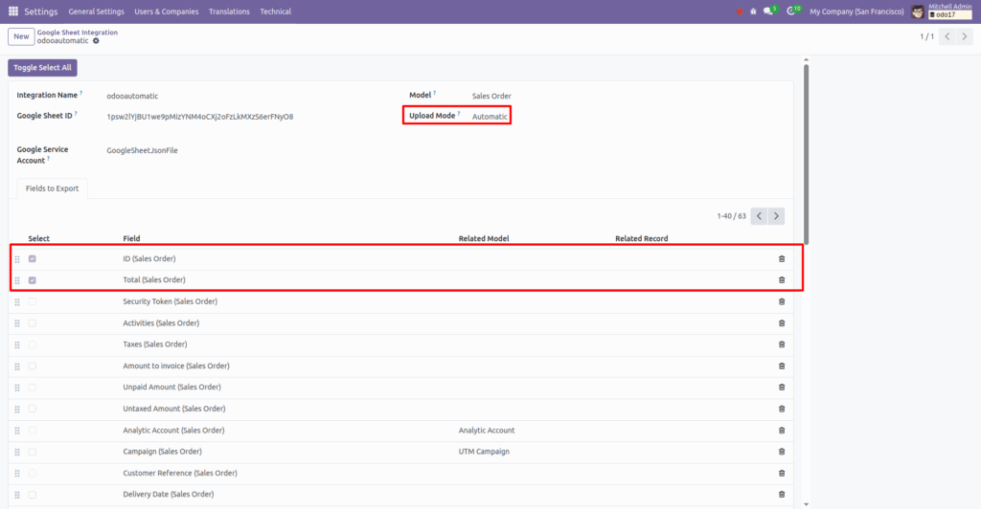The image size is (981, 509).
Task: Click the drag handle of Total (Sales Order) row
Action: coord(17,280)
